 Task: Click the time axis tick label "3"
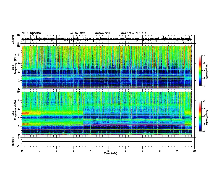[74, 151]
